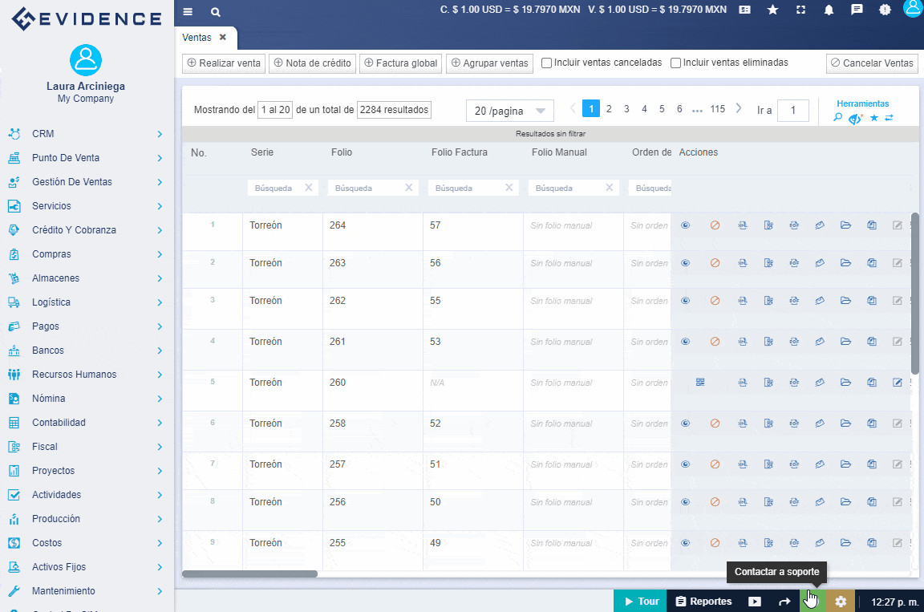Enable Incluir ventas canceladas
Screen dimensions: 924x612
coord(547,62)
